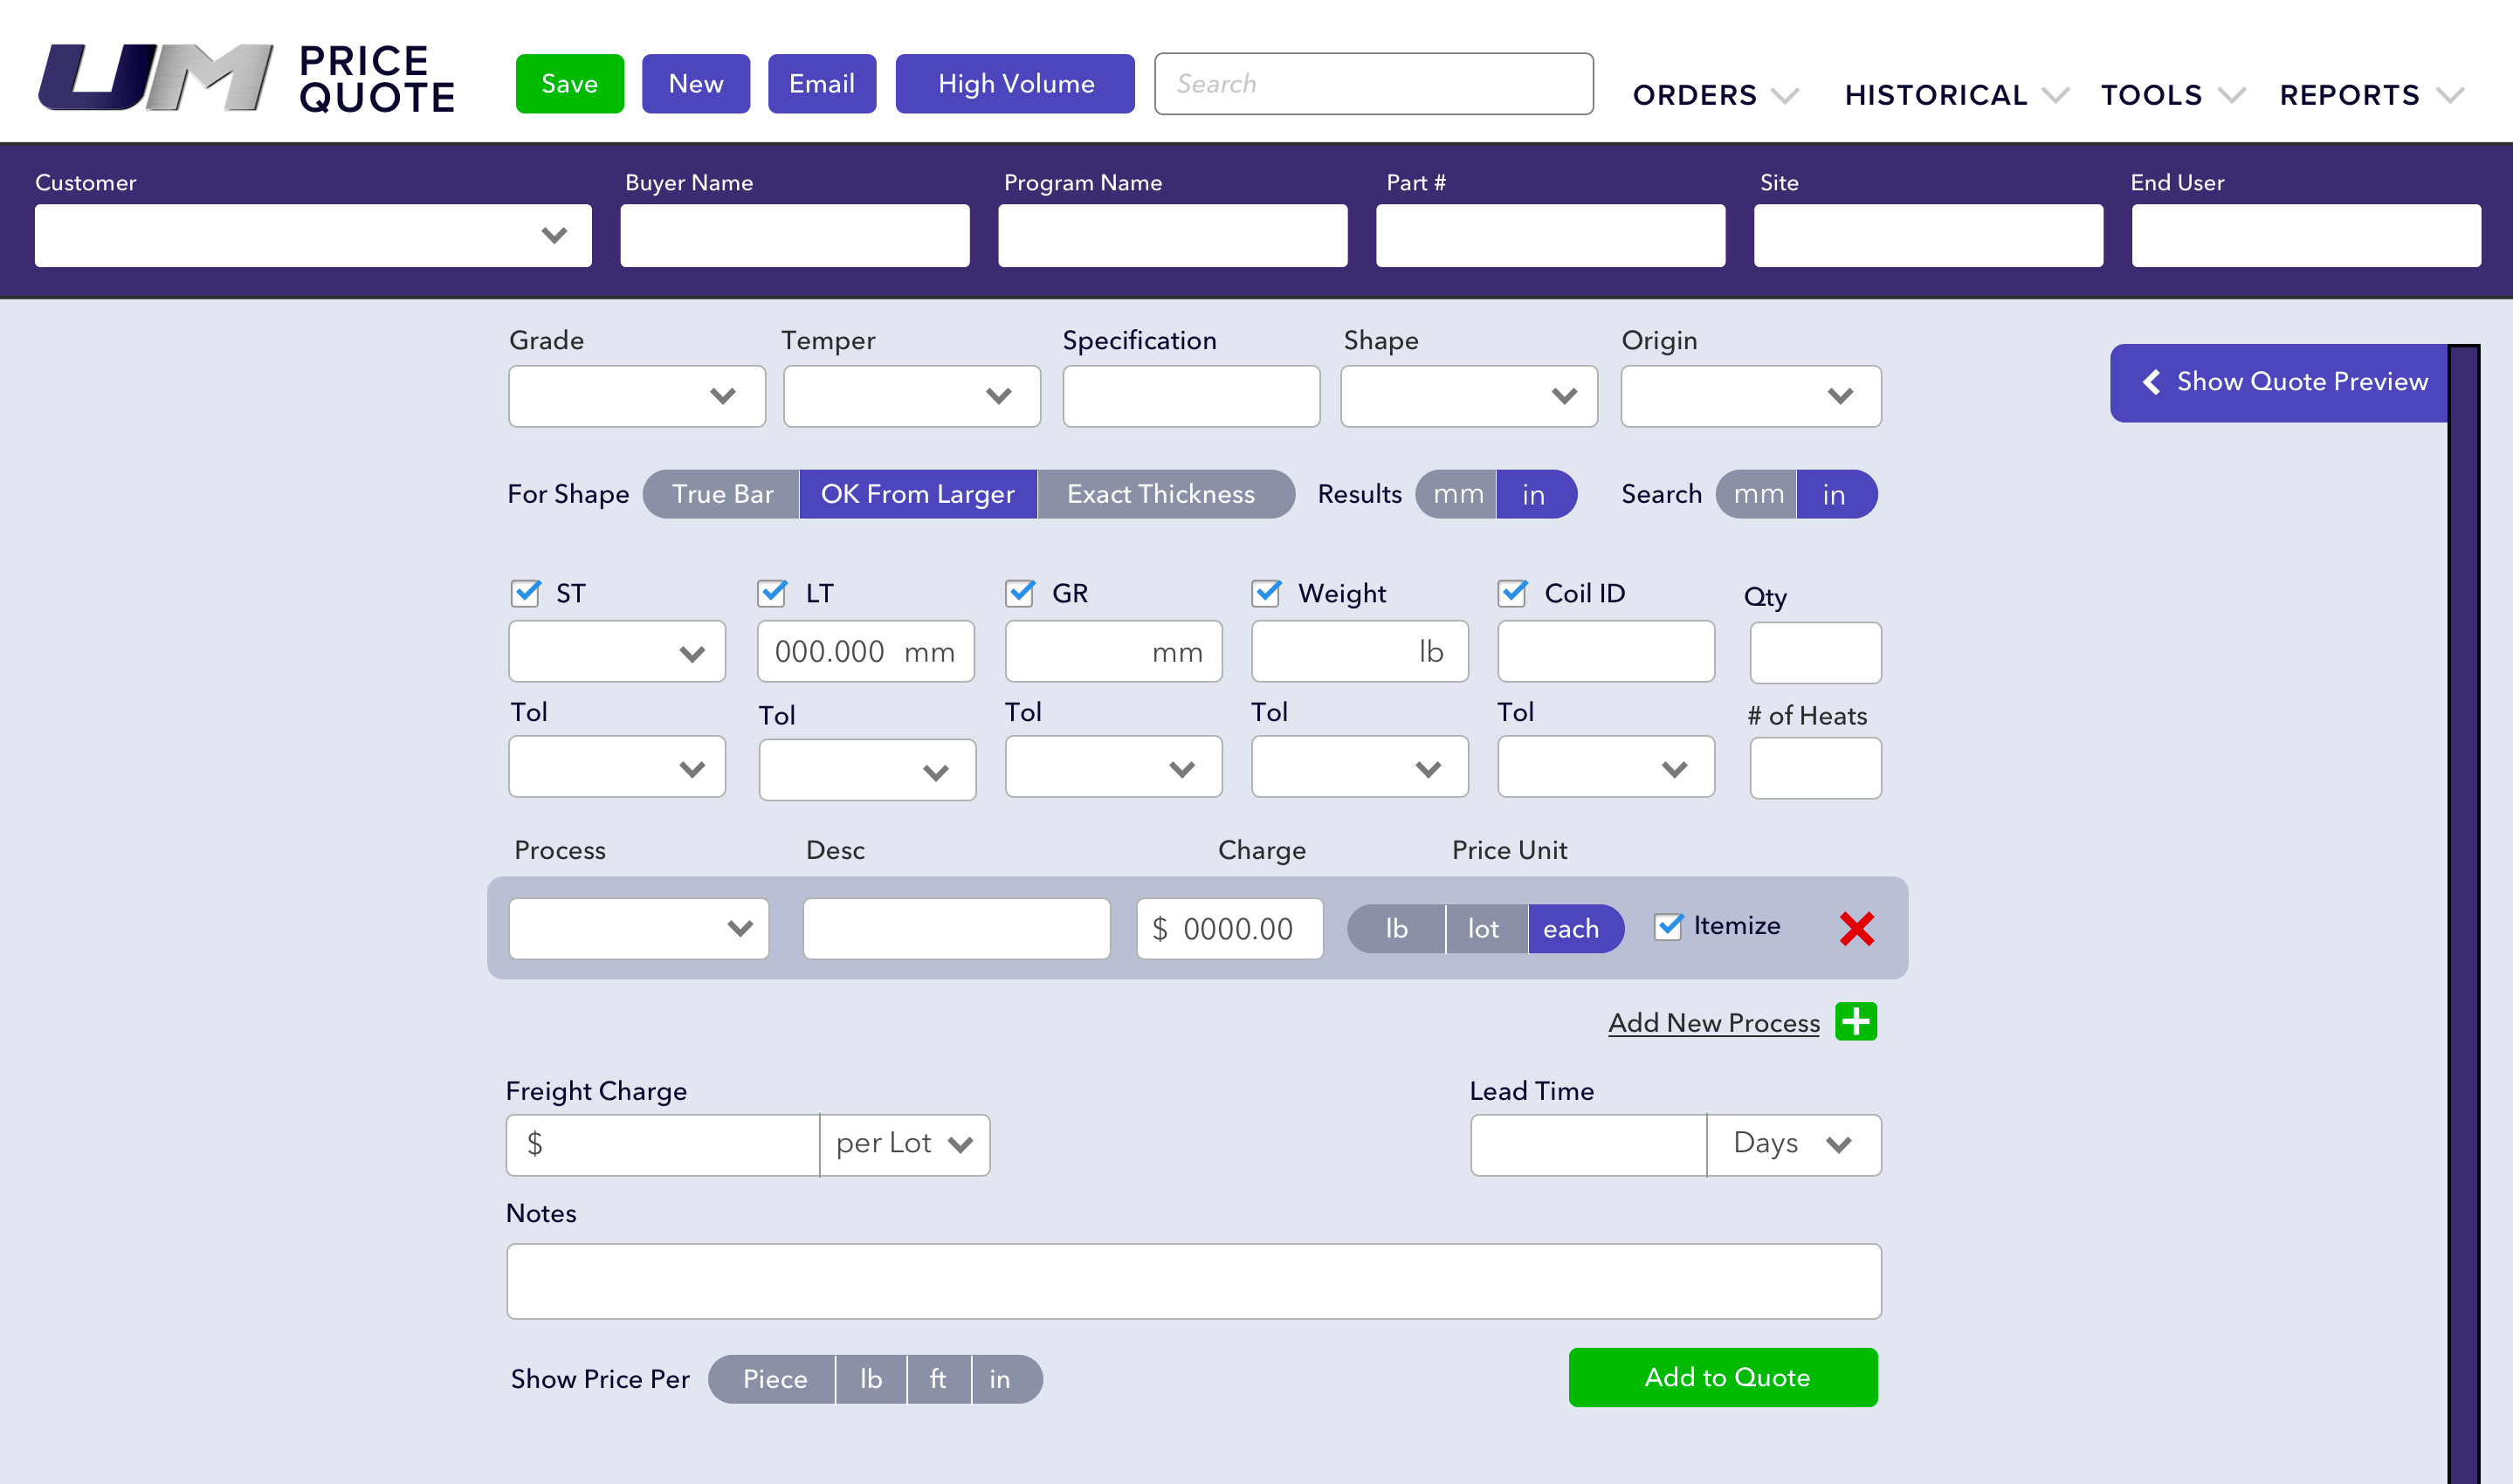
Task: Set Search units to in
Action: coord(1836,494)
